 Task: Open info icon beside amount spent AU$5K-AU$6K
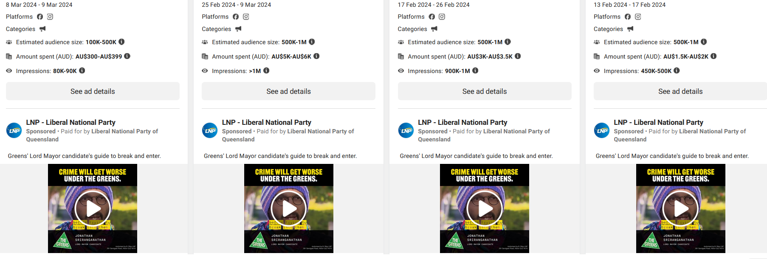[316, 56]
